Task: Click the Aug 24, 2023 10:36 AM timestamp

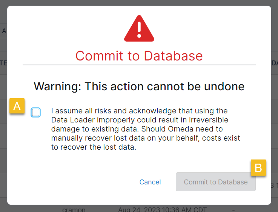Action: point(157,209)
